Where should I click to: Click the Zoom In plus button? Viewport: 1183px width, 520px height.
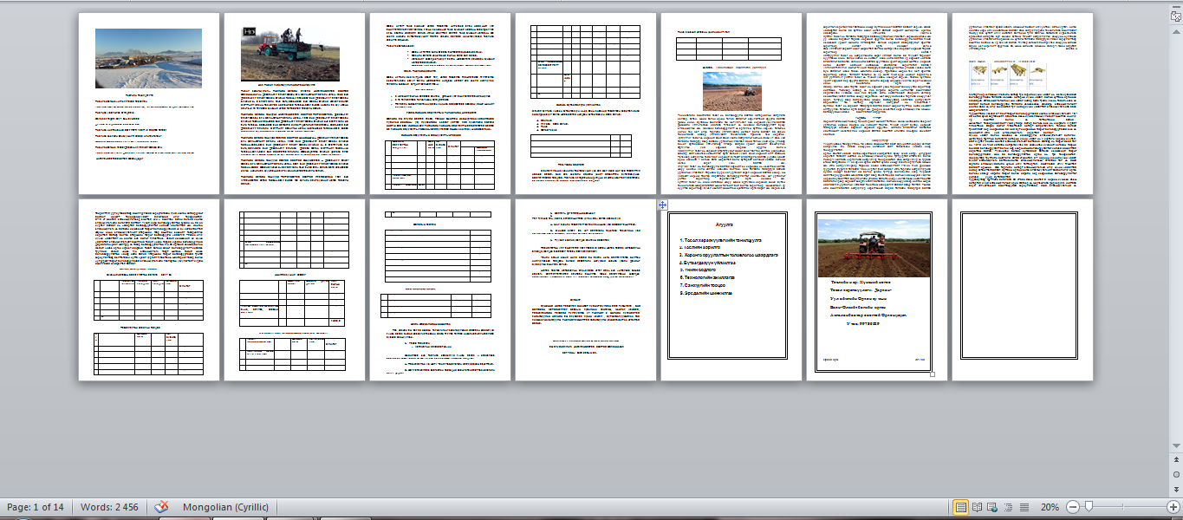click(1173, 507)
